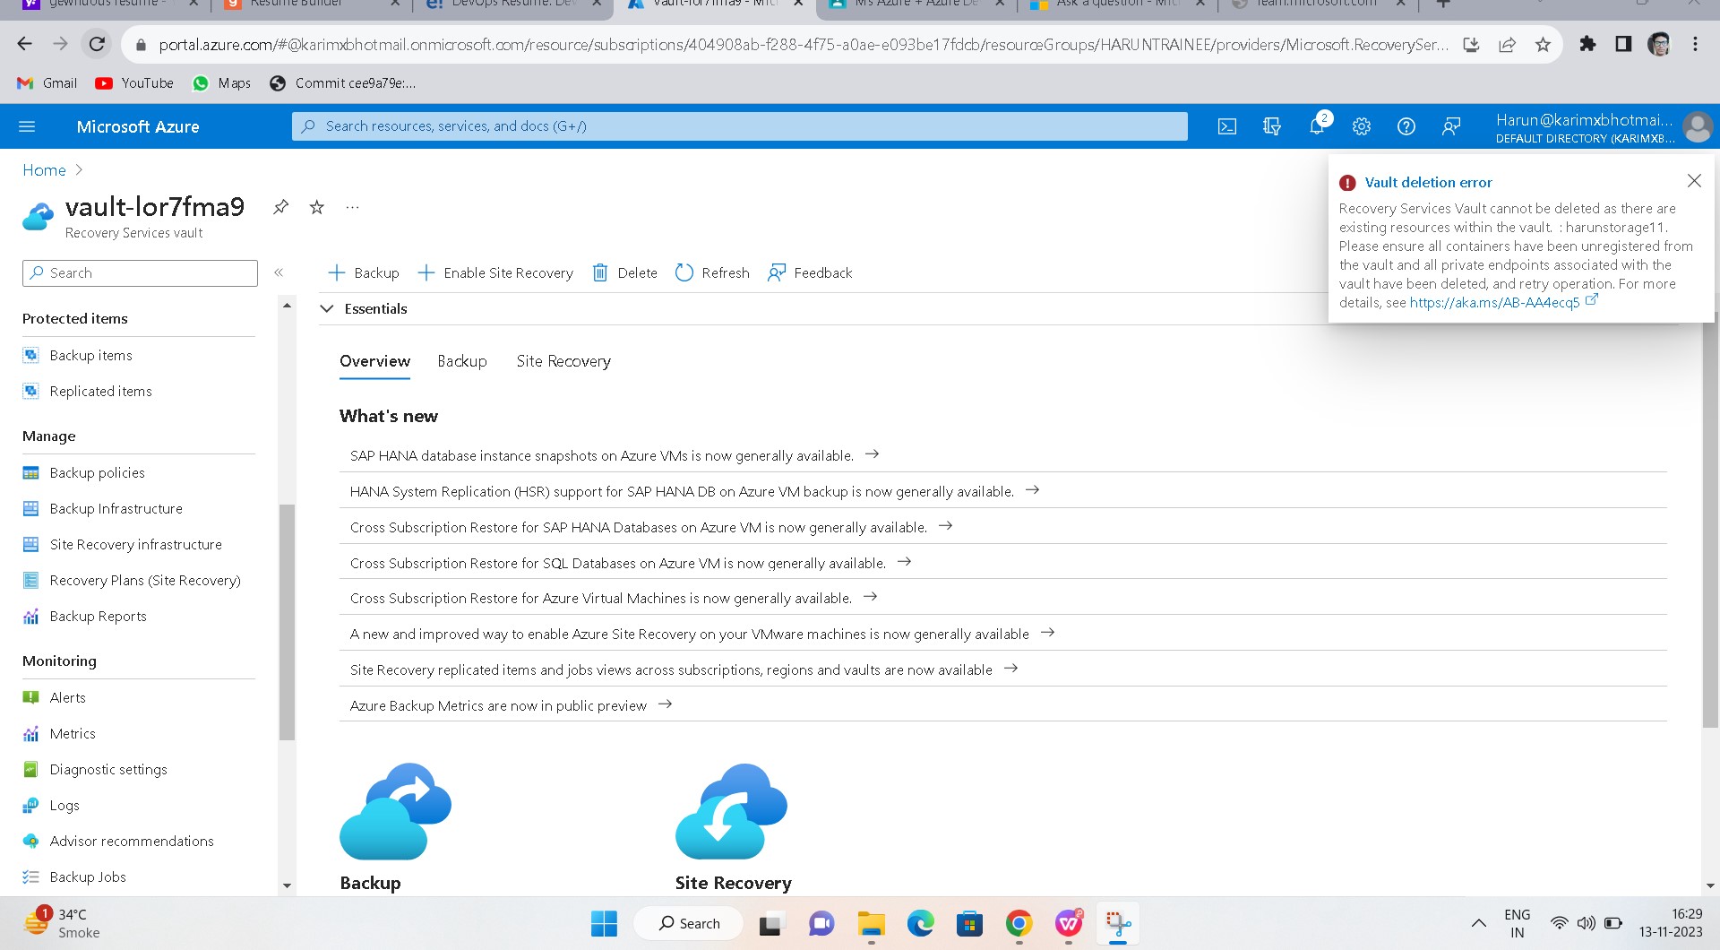Screen dimensions: 1720x950
Task: Open the Azure portal settings gear
Action: coord(1361,126)
